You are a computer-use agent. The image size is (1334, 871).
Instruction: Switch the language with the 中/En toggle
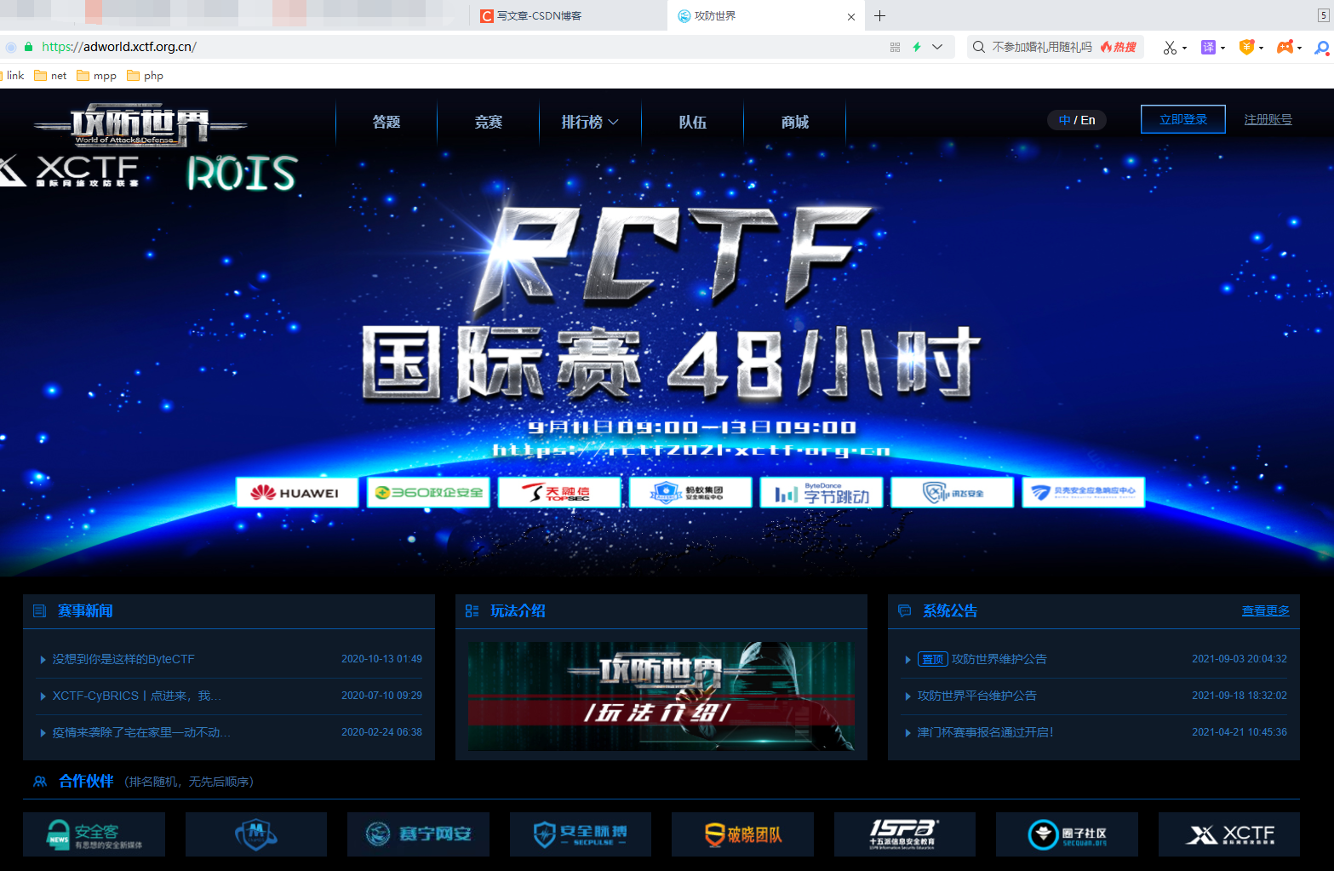(1077, 120)
